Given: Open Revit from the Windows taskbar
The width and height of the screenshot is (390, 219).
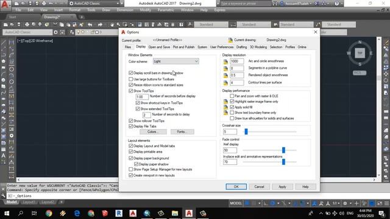Looking at the screenshot, I should pos(119,213).
